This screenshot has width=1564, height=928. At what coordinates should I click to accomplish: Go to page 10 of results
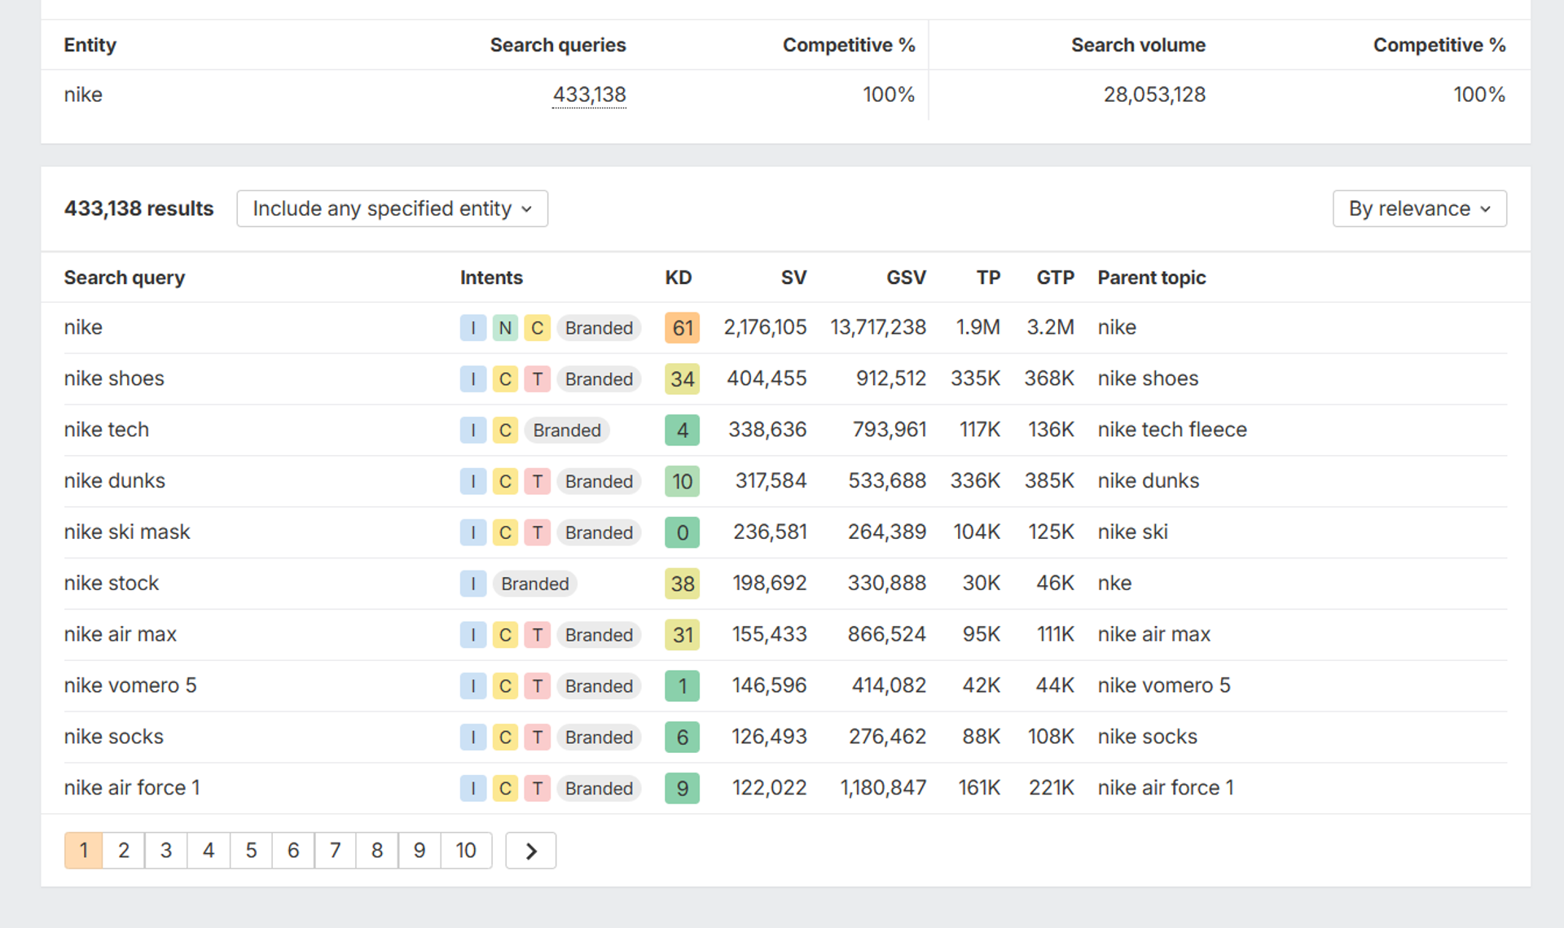click(466, 851)
